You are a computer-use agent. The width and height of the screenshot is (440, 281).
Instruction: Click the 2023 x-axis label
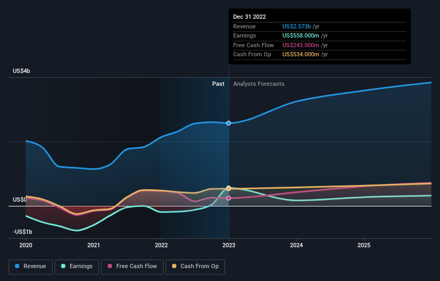[x=229, y=246]
